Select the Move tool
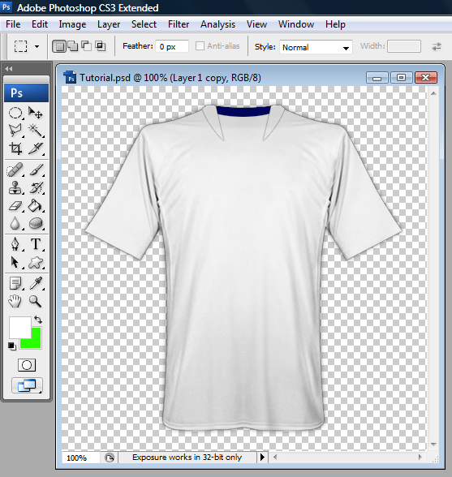Screen dimensions: 452x477 click(36, 113)
